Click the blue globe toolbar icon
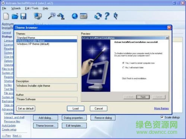This screenshot has height=139, width=186. click(75, 16)
